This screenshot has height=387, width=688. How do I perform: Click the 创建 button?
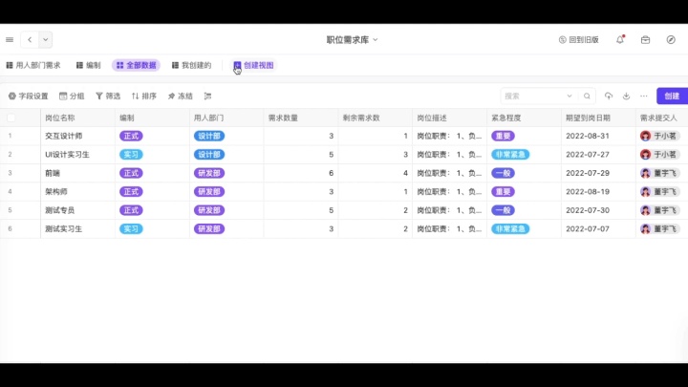pos(672,96)
